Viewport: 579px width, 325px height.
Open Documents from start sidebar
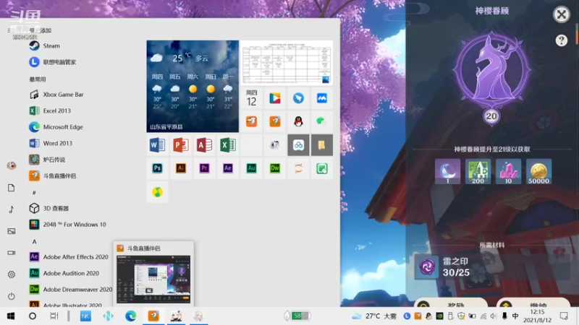12,188
